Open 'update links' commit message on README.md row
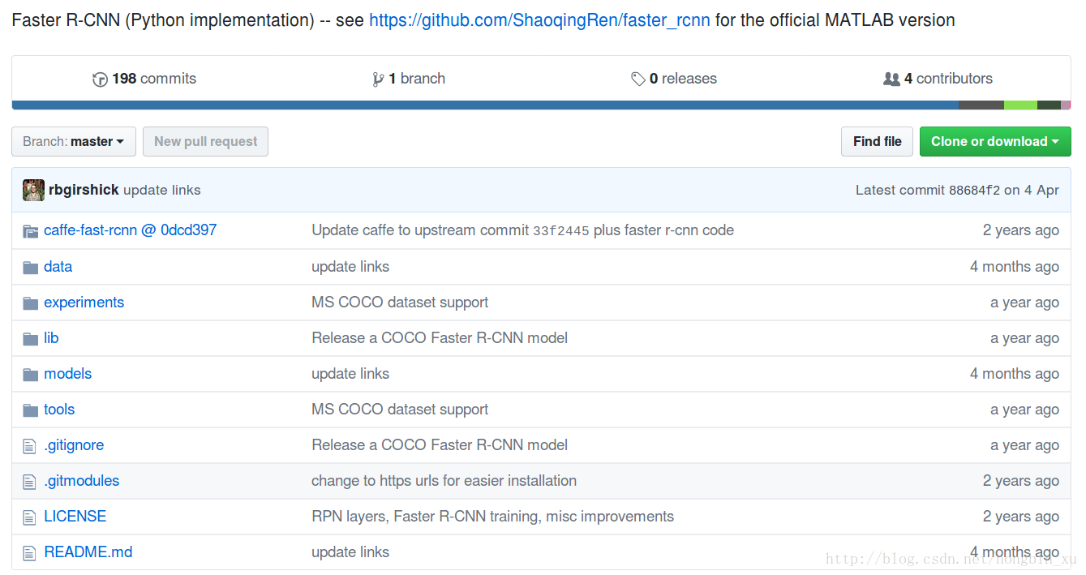The image size is (1086, 575). [x=350, y=551]
